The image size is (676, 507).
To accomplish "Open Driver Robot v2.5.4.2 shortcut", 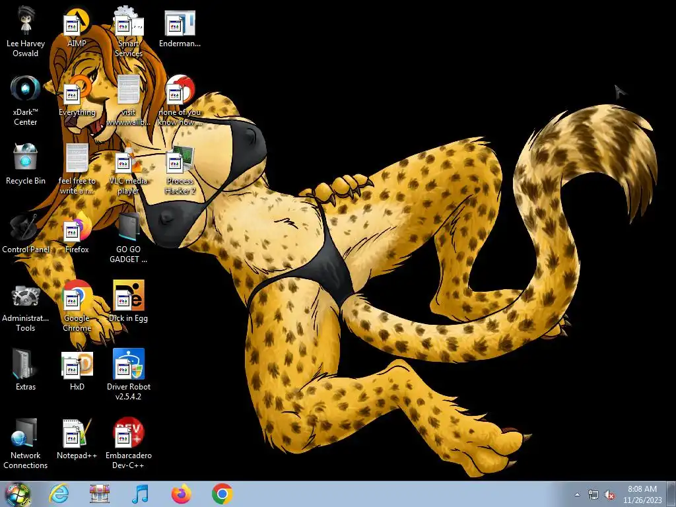I will 129,375.
